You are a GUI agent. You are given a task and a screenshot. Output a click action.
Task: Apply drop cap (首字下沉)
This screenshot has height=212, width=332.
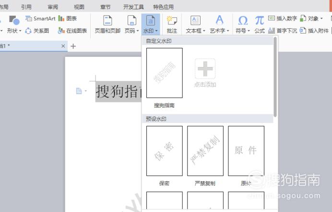[x=283, y=31]
